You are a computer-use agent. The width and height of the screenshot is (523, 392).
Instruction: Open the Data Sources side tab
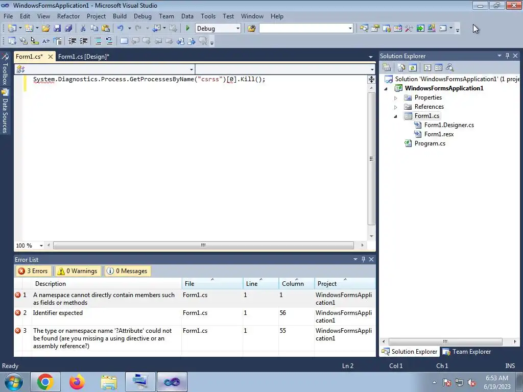click(x=5, y=111)
